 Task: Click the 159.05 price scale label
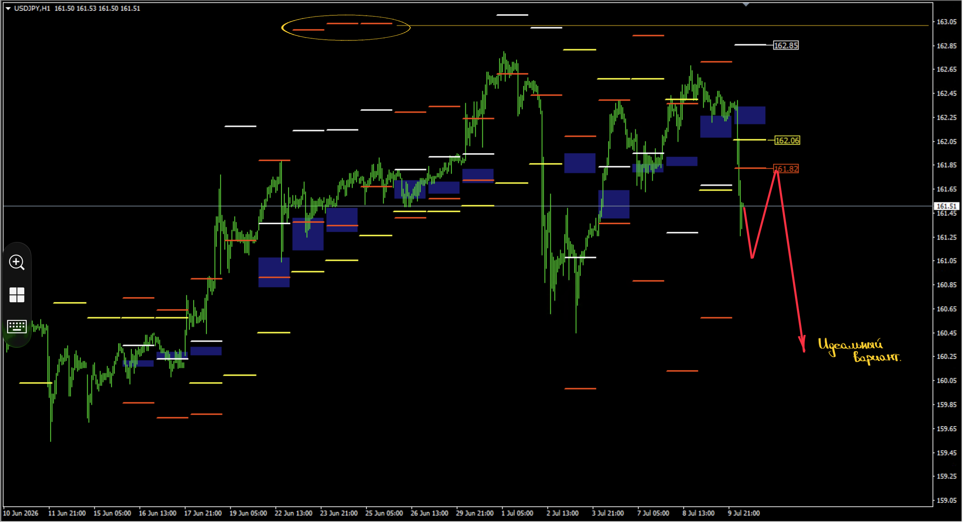pyautogui.click(x=946, y=500)
